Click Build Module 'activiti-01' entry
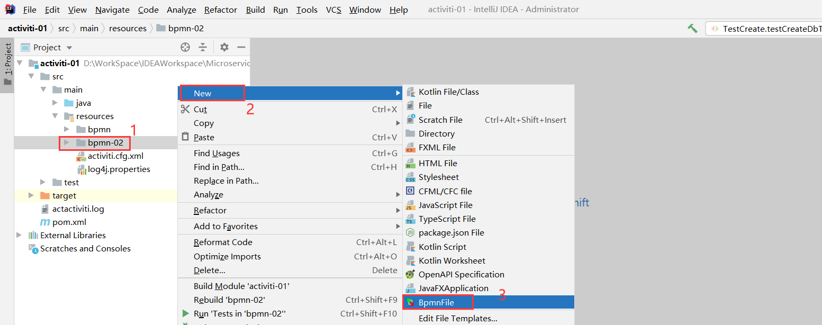Image resolution: width=822 pixels, height=325 pixels. (290, 286)
